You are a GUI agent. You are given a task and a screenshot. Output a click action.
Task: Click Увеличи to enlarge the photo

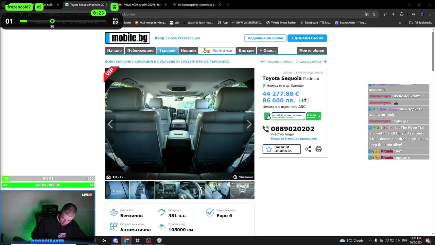[243, 177]
